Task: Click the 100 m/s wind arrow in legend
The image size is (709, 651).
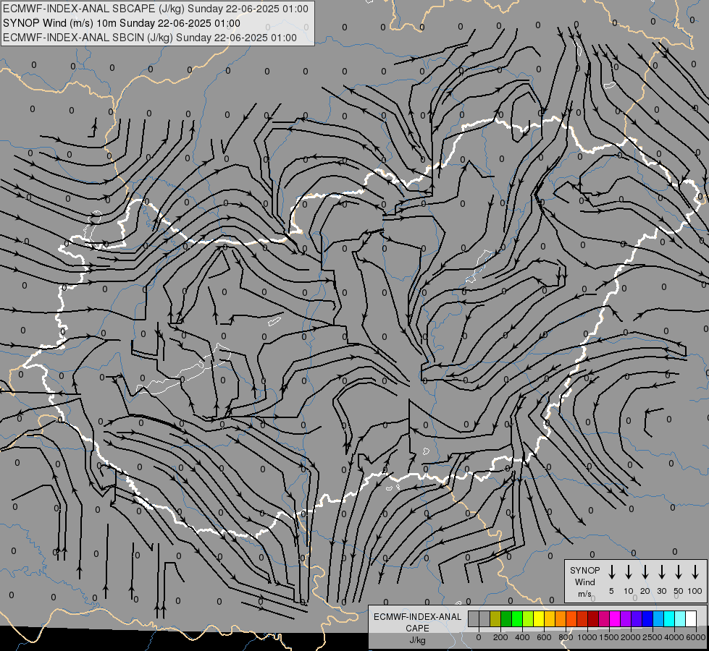Action: point(695,571)
